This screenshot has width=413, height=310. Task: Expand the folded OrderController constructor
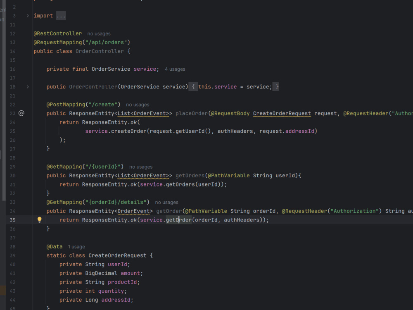[x=28, y=87]
